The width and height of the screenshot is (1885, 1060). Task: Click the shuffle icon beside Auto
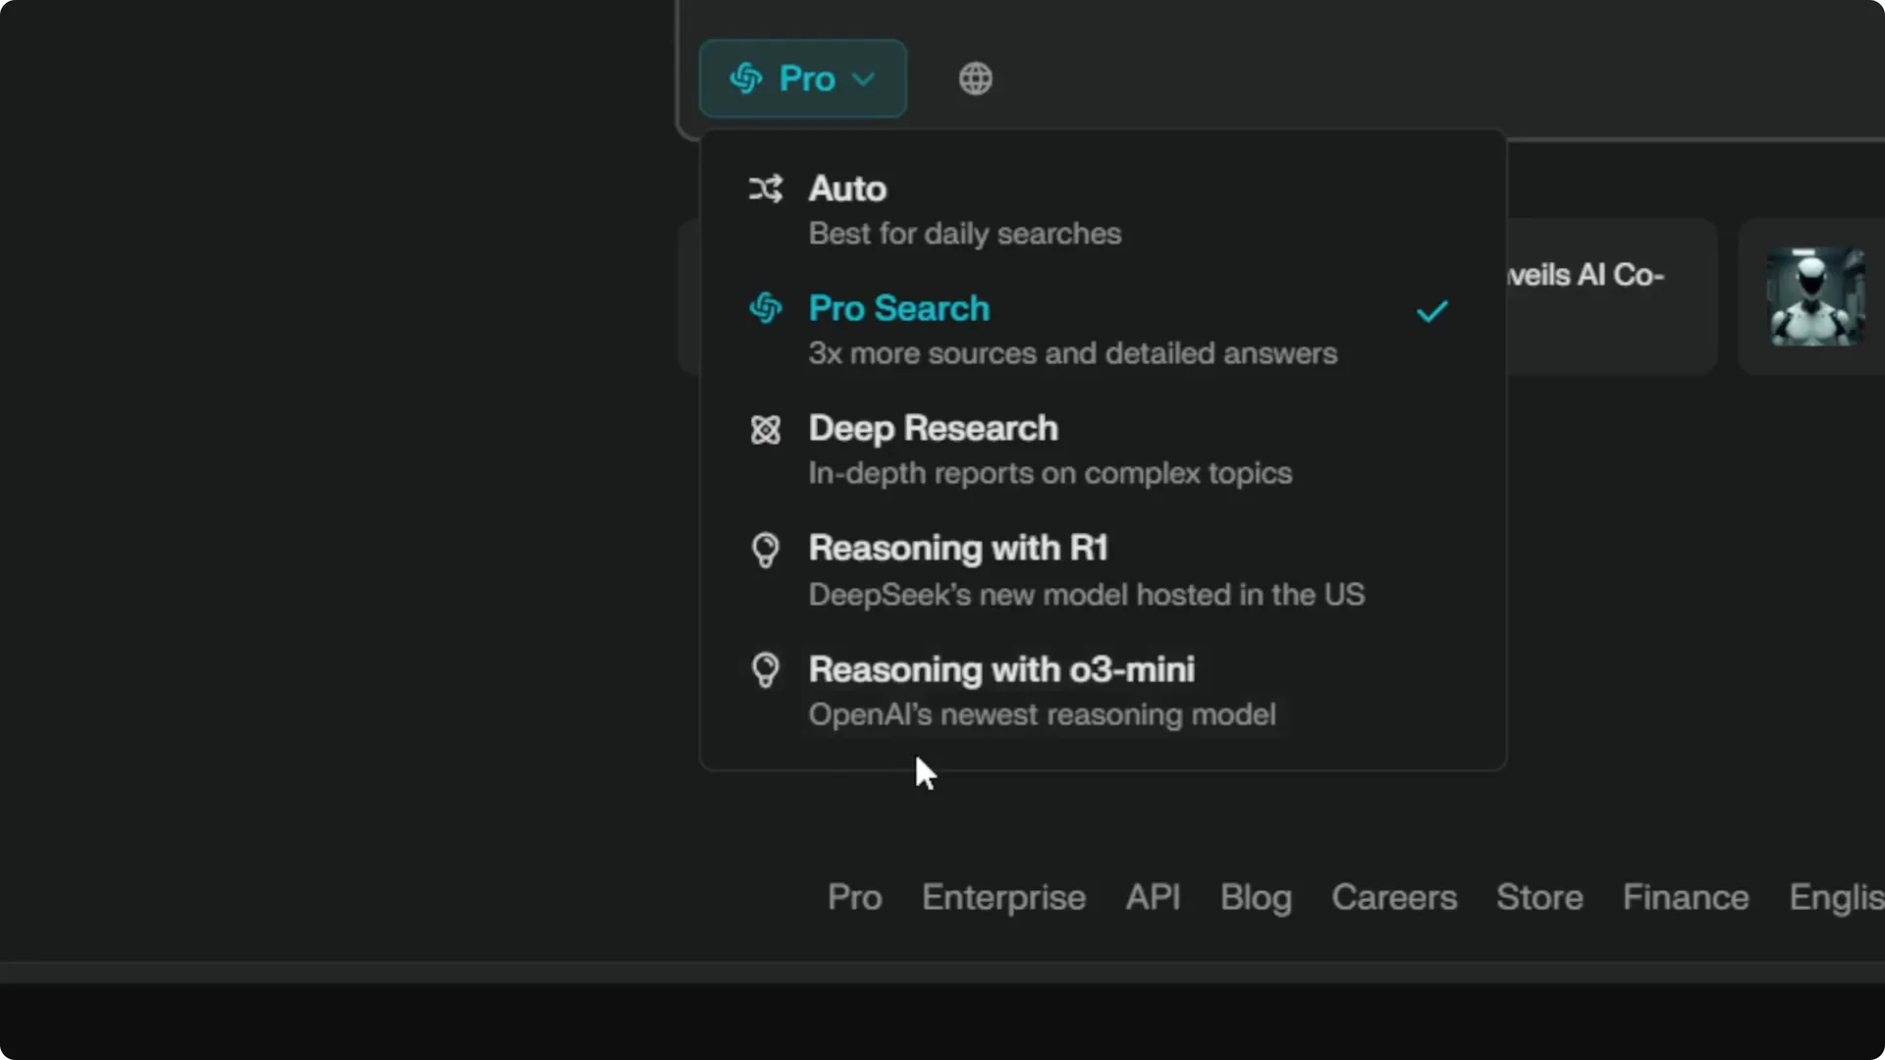click(767, 188)
